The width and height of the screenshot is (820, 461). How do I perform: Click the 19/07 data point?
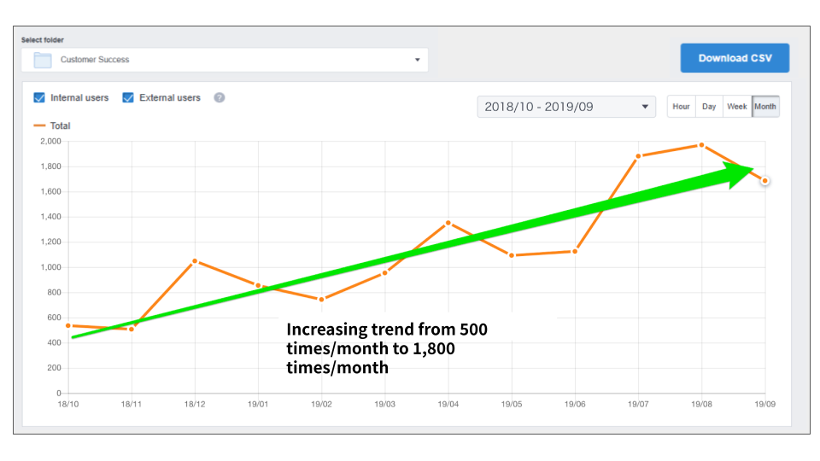pos(638,156)
